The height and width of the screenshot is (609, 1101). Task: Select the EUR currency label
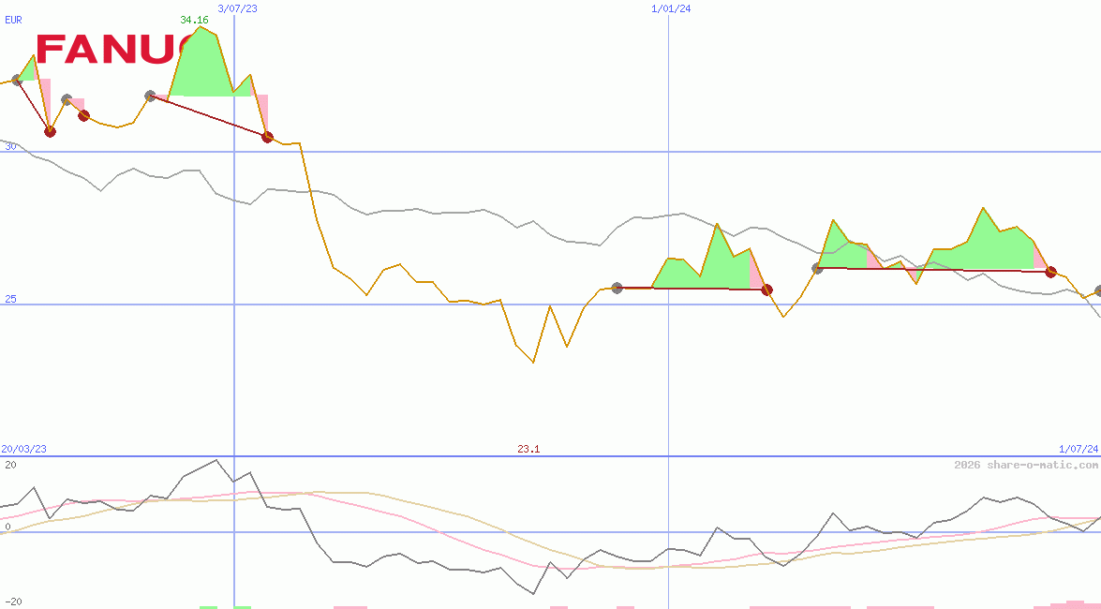[x=12, y=21]
